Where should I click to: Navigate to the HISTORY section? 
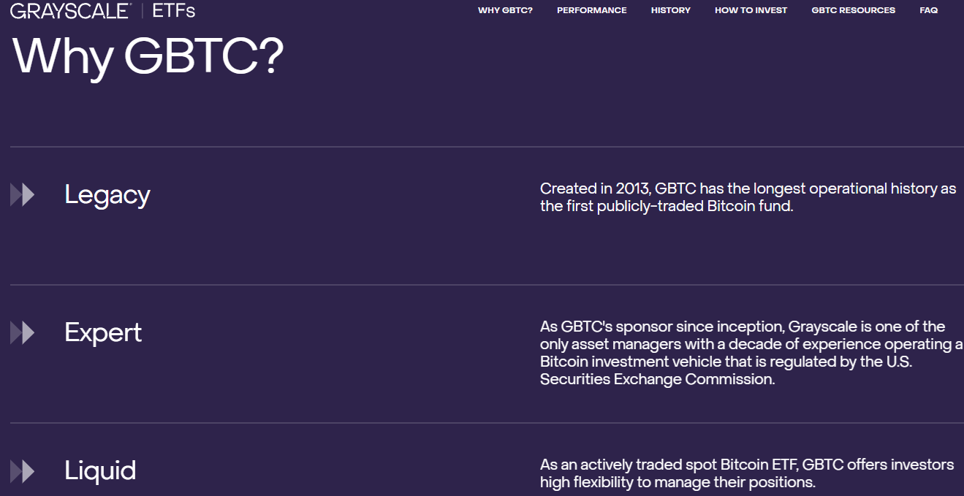click(670, 10)
